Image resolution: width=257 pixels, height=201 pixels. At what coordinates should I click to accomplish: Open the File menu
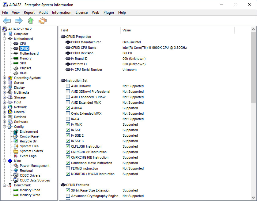5,13
